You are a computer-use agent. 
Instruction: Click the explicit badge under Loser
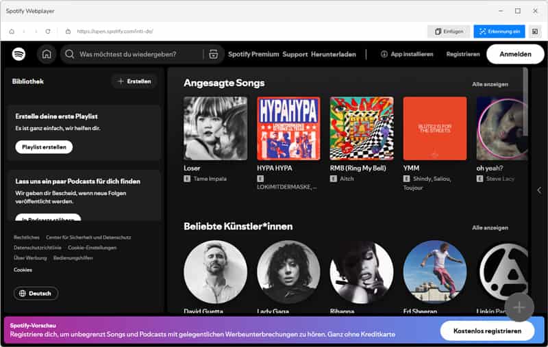pos(187,179)
